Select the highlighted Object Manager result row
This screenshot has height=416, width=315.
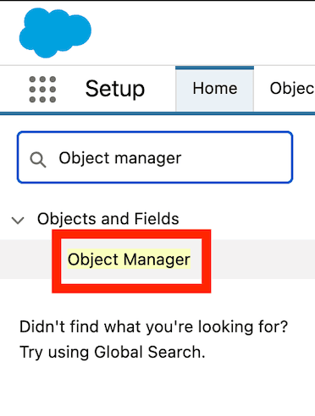(x=157, y=260)
